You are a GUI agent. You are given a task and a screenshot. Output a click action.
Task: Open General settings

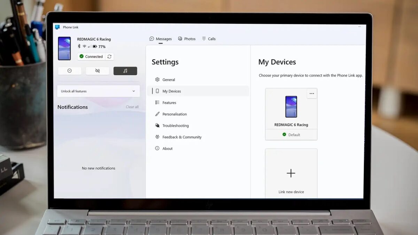pos(198,80)
